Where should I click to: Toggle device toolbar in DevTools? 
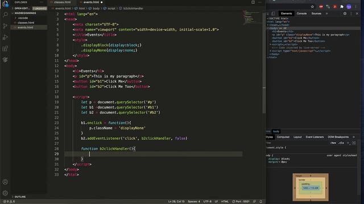point(273,14)
